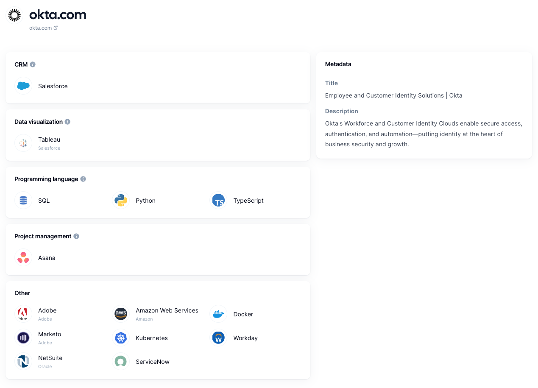Show info tooltip for CRM category
The image size is (538, 388).
click(33, 64)
